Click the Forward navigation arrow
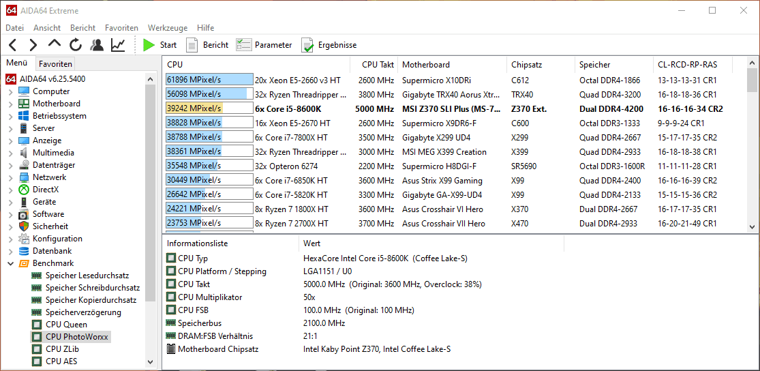The width and height of the screenshot is (760, 371). 33,45
